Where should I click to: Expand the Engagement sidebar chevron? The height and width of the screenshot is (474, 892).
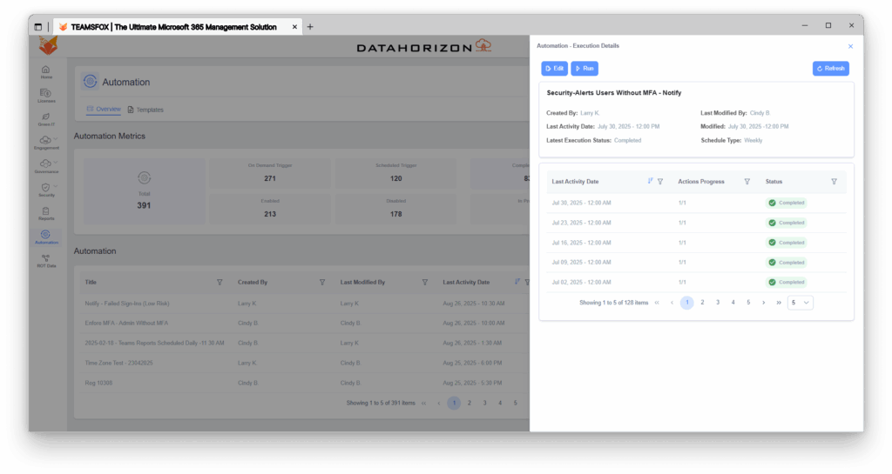(55, 138)
